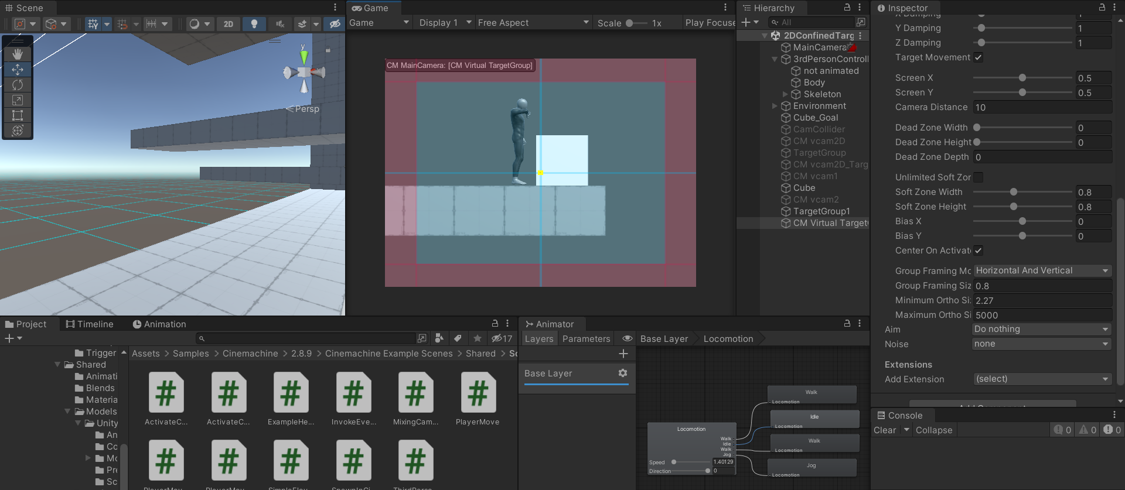Open the Parameters tab in Animator
This screenshot has height=490, width=1125.
click(x=586, y=339)
